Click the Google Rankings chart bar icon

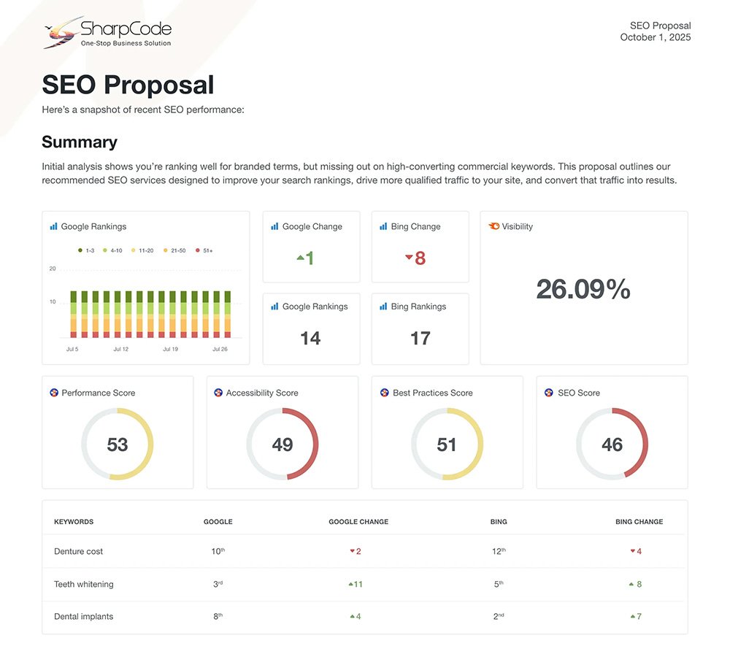tap(53, 227)
